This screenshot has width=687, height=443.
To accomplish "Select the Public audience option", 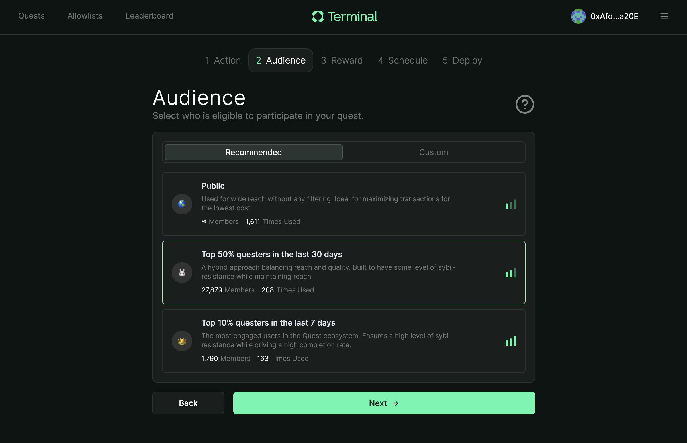I will [x=343, y=204].
